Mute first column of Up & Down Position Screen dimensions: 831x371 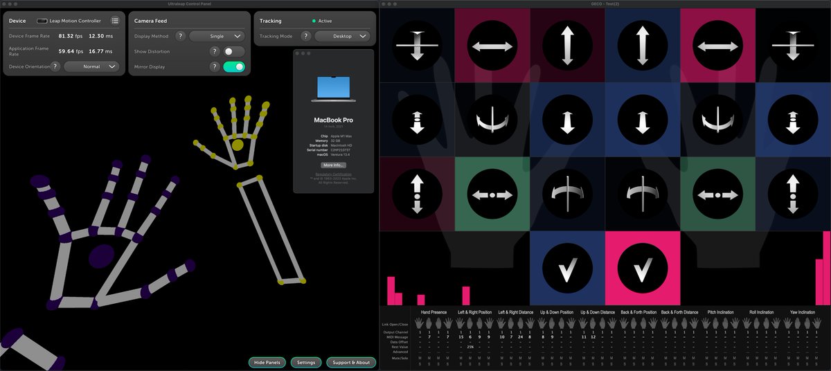point(543,358)
